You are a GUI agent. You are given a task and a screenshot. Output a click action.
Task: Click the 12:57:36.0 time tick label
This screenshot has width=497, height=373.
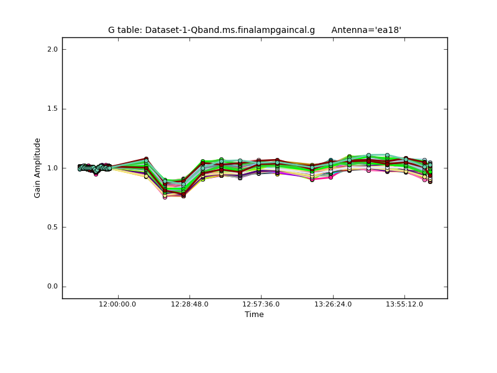[261, 304]
